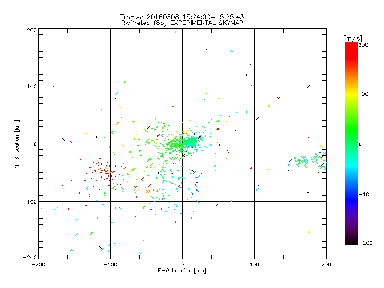The width and height of the screenshot is (384, 288).
Task: Click the x-axis tick label 100
Action: [x=254, y=264]
